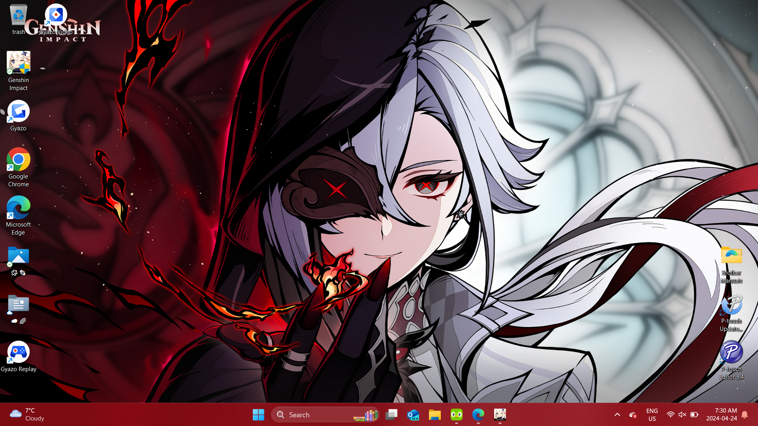Open the notification bell in the taskbar
The height and width of the screenshot is (426, 758).
click(x=745, y=415)
